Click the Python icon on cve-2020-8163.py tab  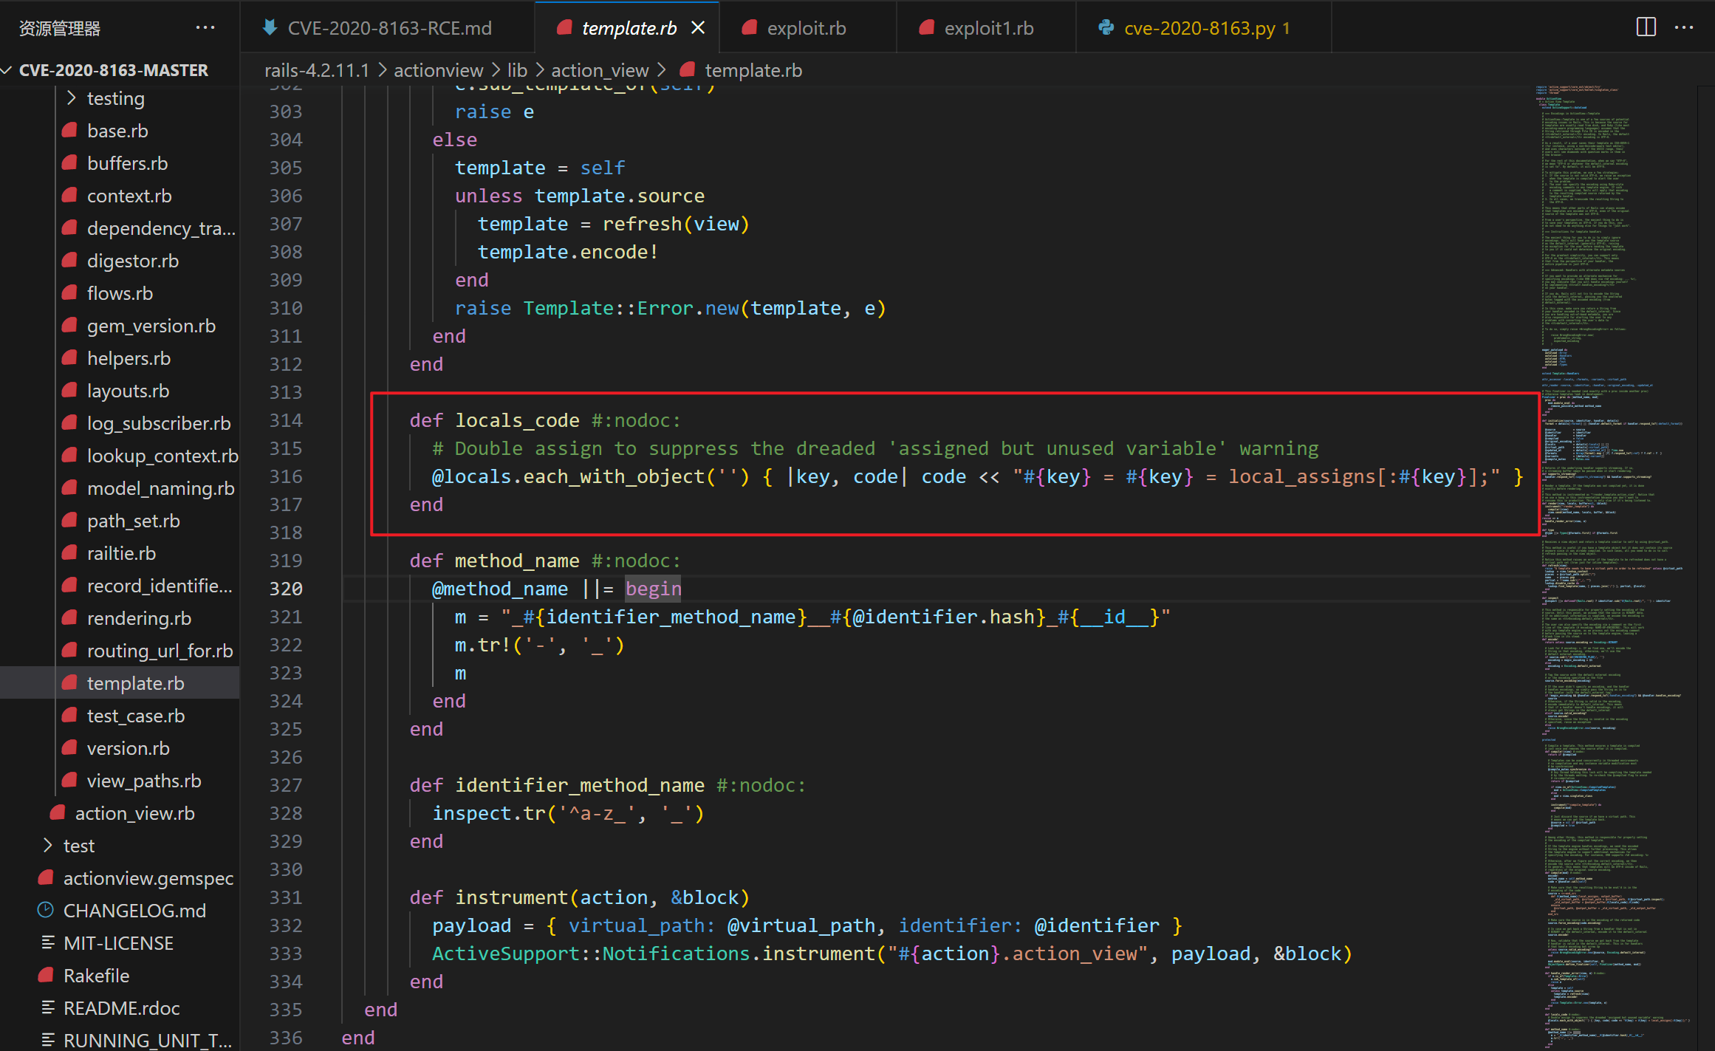[1106, 28]
